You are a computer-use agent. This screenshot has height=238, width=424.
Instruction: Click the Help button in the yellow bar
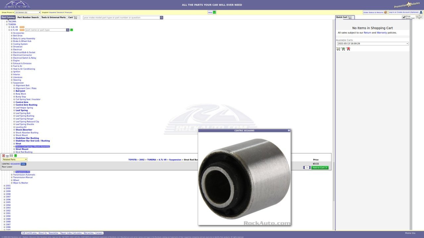click(212, 12)
